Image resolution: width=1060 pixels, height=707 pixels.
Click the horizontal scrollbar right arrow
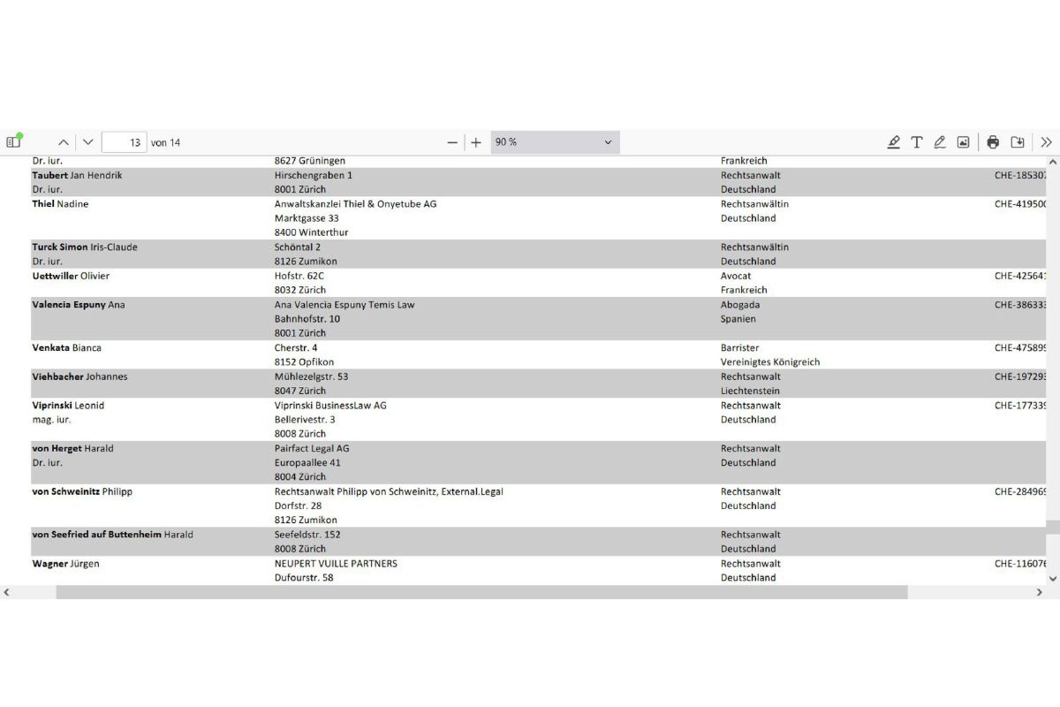[1039, 592]
